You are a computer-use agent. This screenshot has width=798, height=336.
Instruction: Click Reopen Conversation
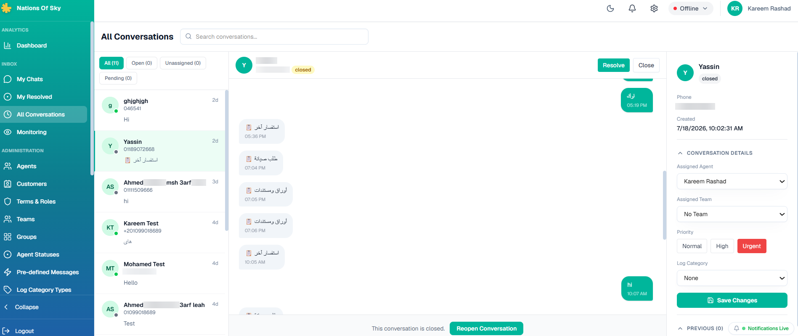pos(486,328)
